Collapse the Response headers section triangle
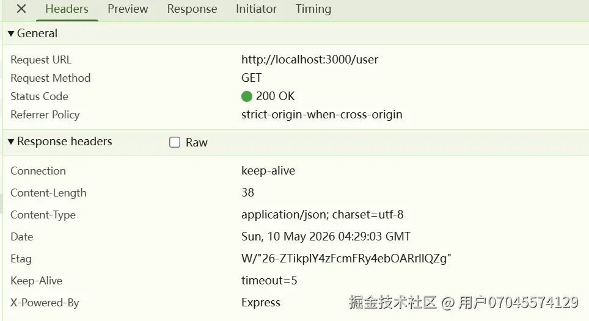The image size is (589, 321). pyautogui.click(x=11, y=142)
